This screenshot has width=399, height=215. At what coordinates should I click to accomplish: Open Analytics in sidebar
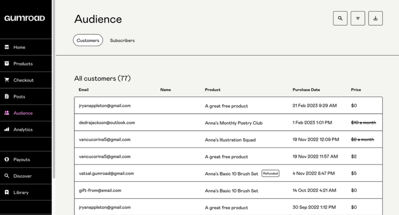point(26,129)
